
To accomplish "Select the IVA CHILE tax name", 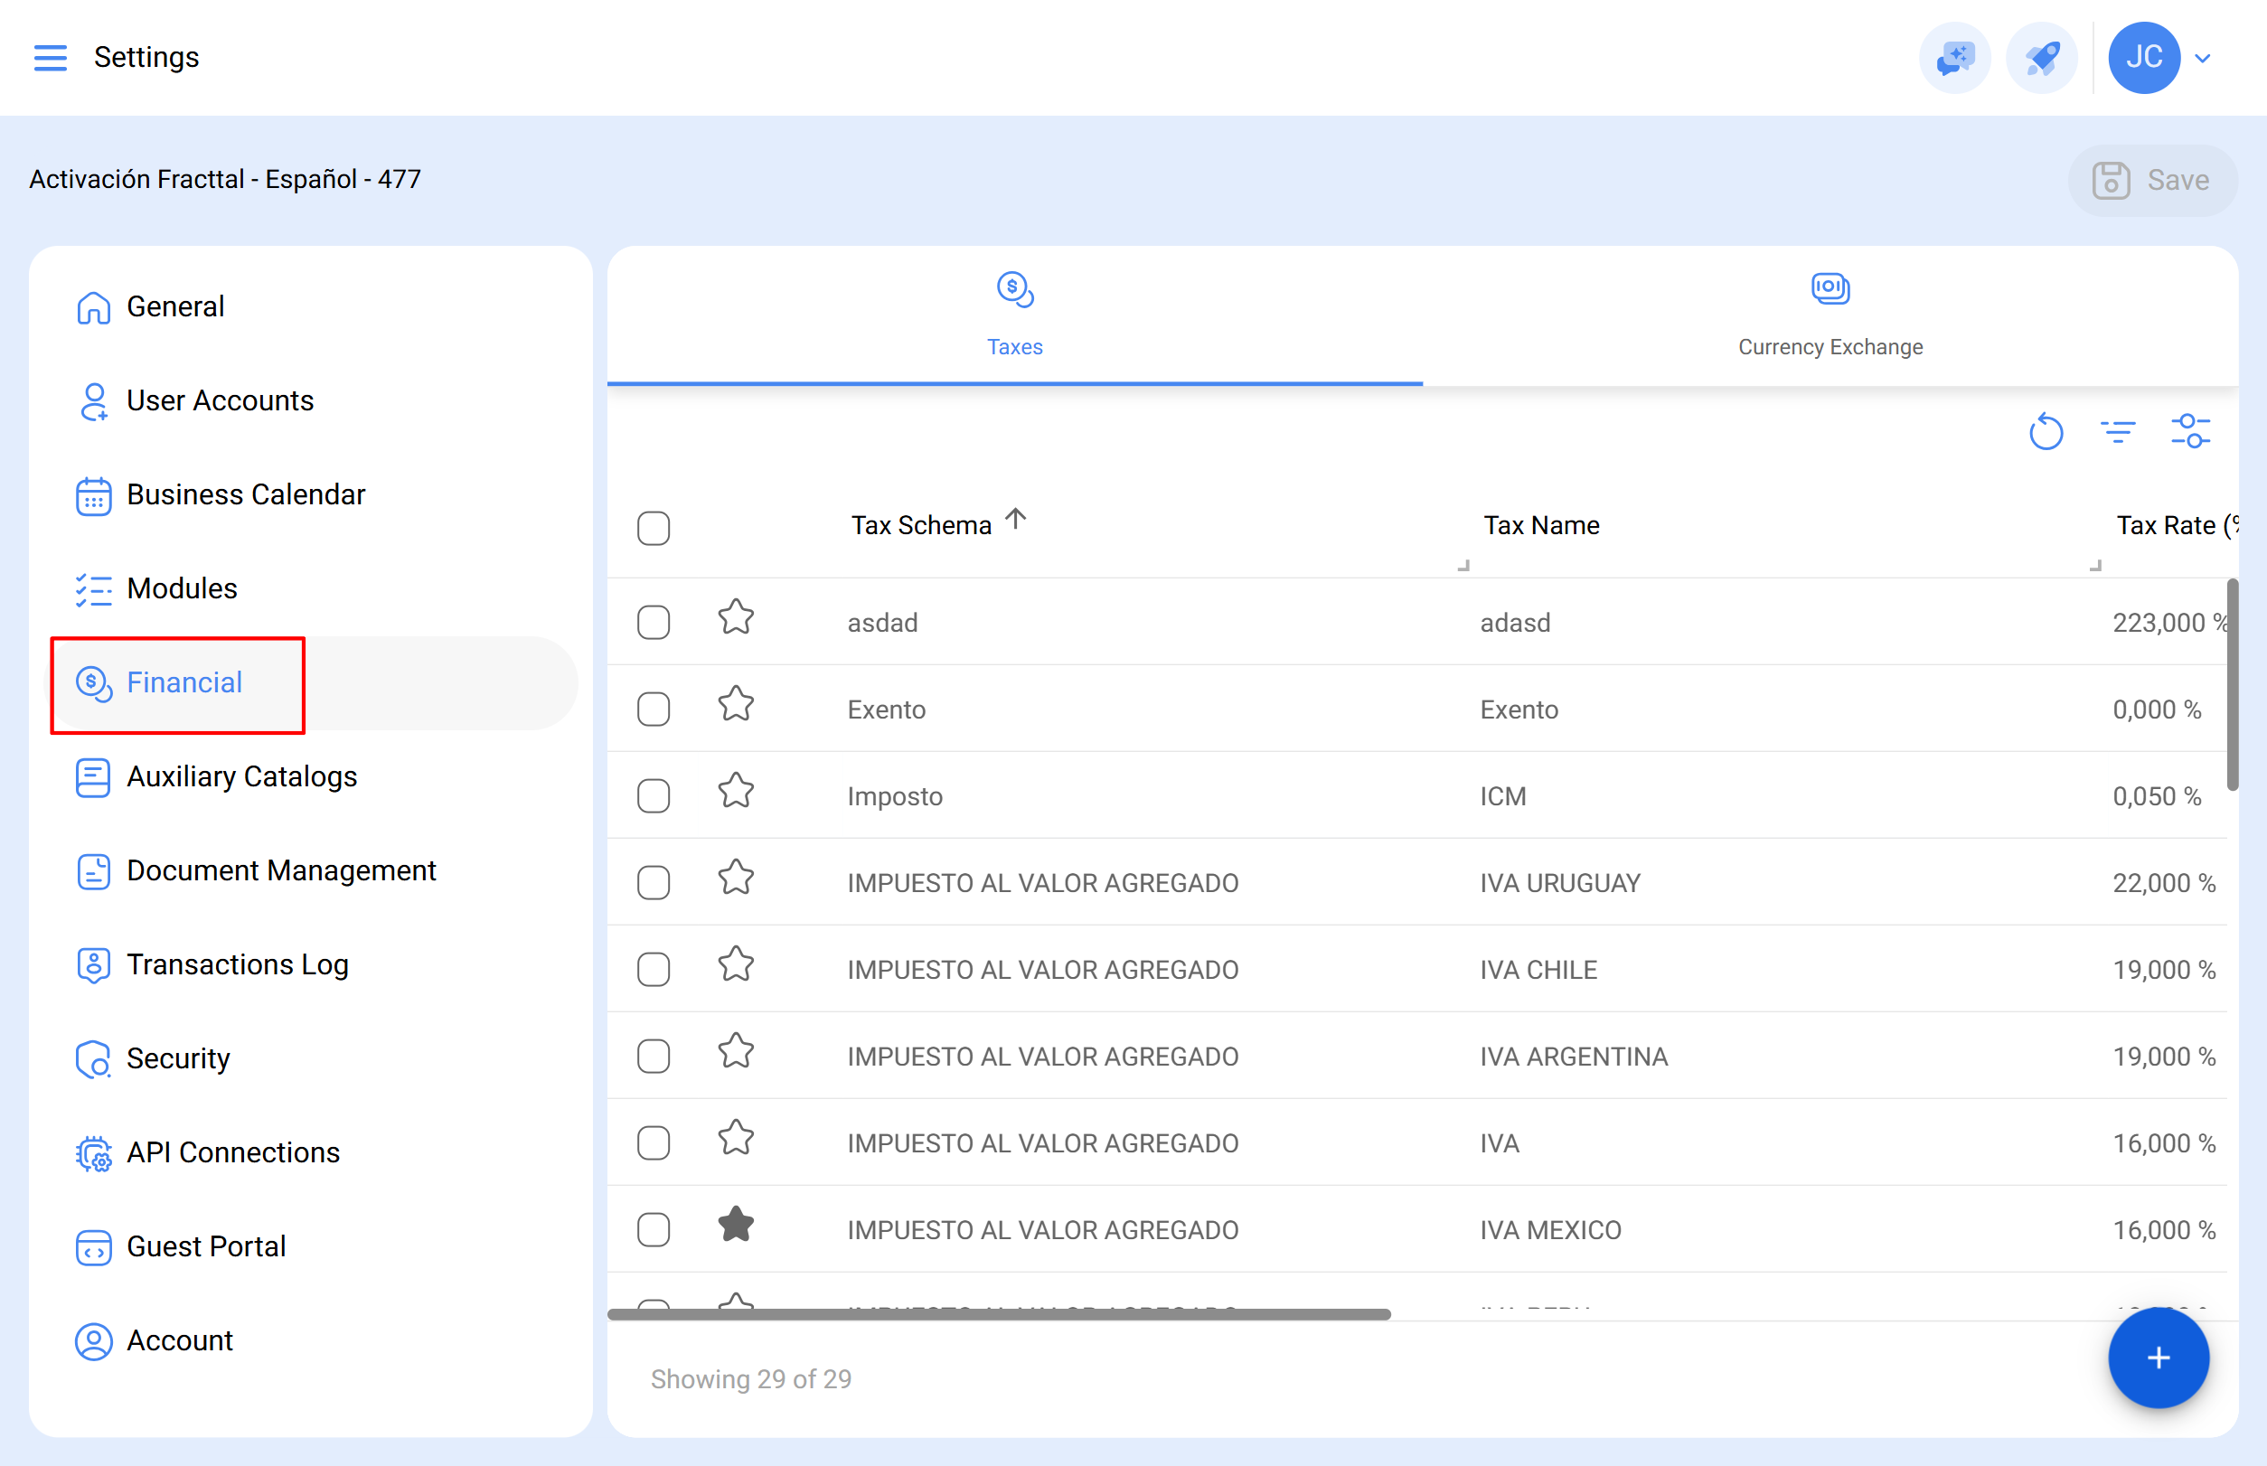I will tap(1538, 969).
